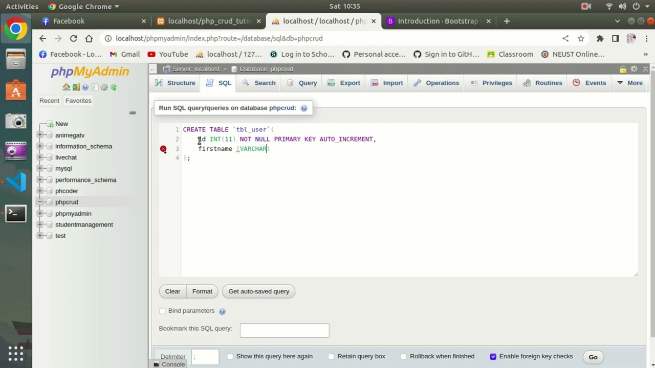Open the More tabs dropdown

click(x=629, y=83)
